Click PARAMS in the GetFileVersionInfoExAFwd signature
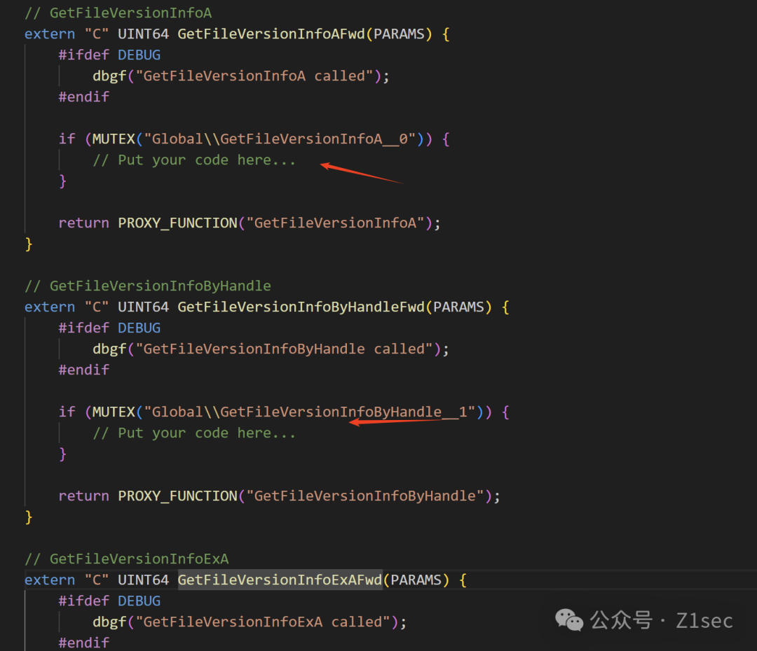This screenshot has width=757, height=651. coord(416,580)
